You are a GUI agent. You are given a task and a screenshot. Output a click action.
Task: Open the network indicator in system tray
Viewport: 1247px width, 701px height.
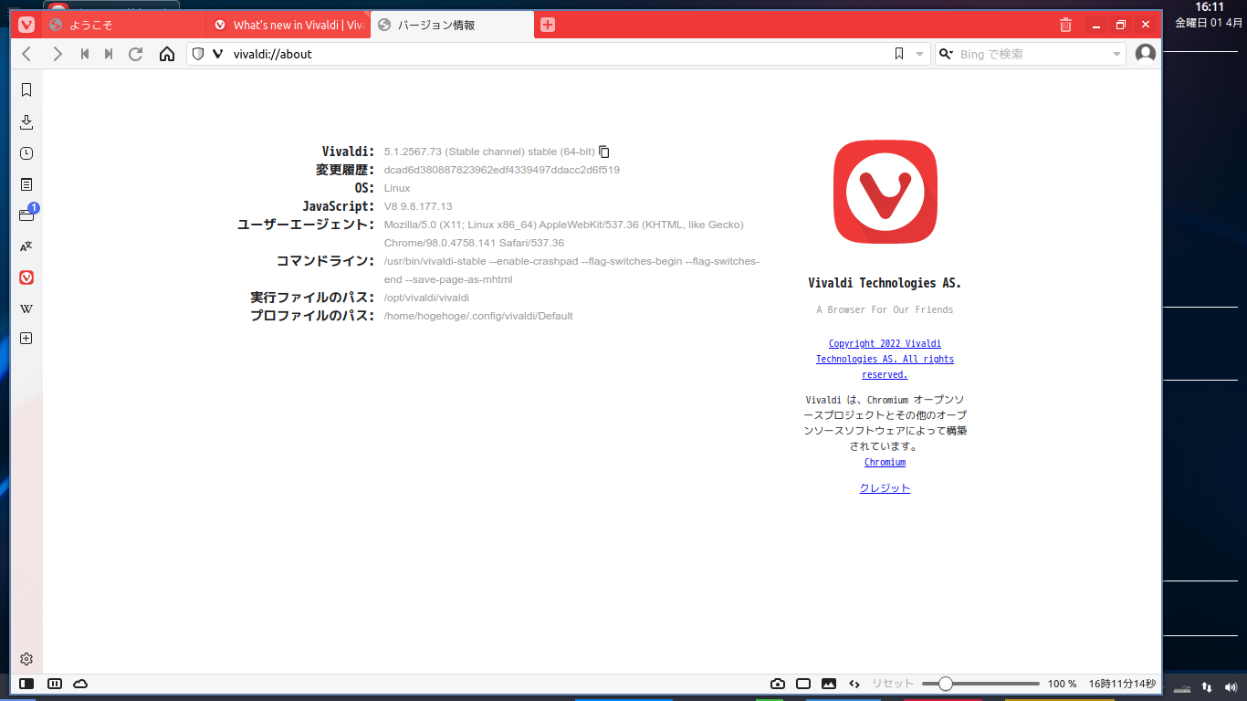pyautogui.click(x=1207, y=686)
